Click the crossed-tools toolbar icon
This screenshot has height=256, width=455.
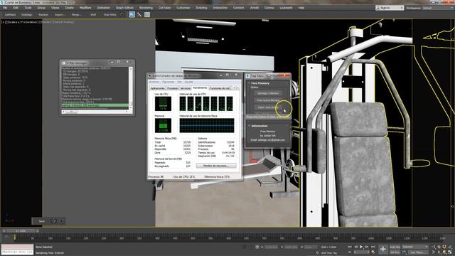139,14
